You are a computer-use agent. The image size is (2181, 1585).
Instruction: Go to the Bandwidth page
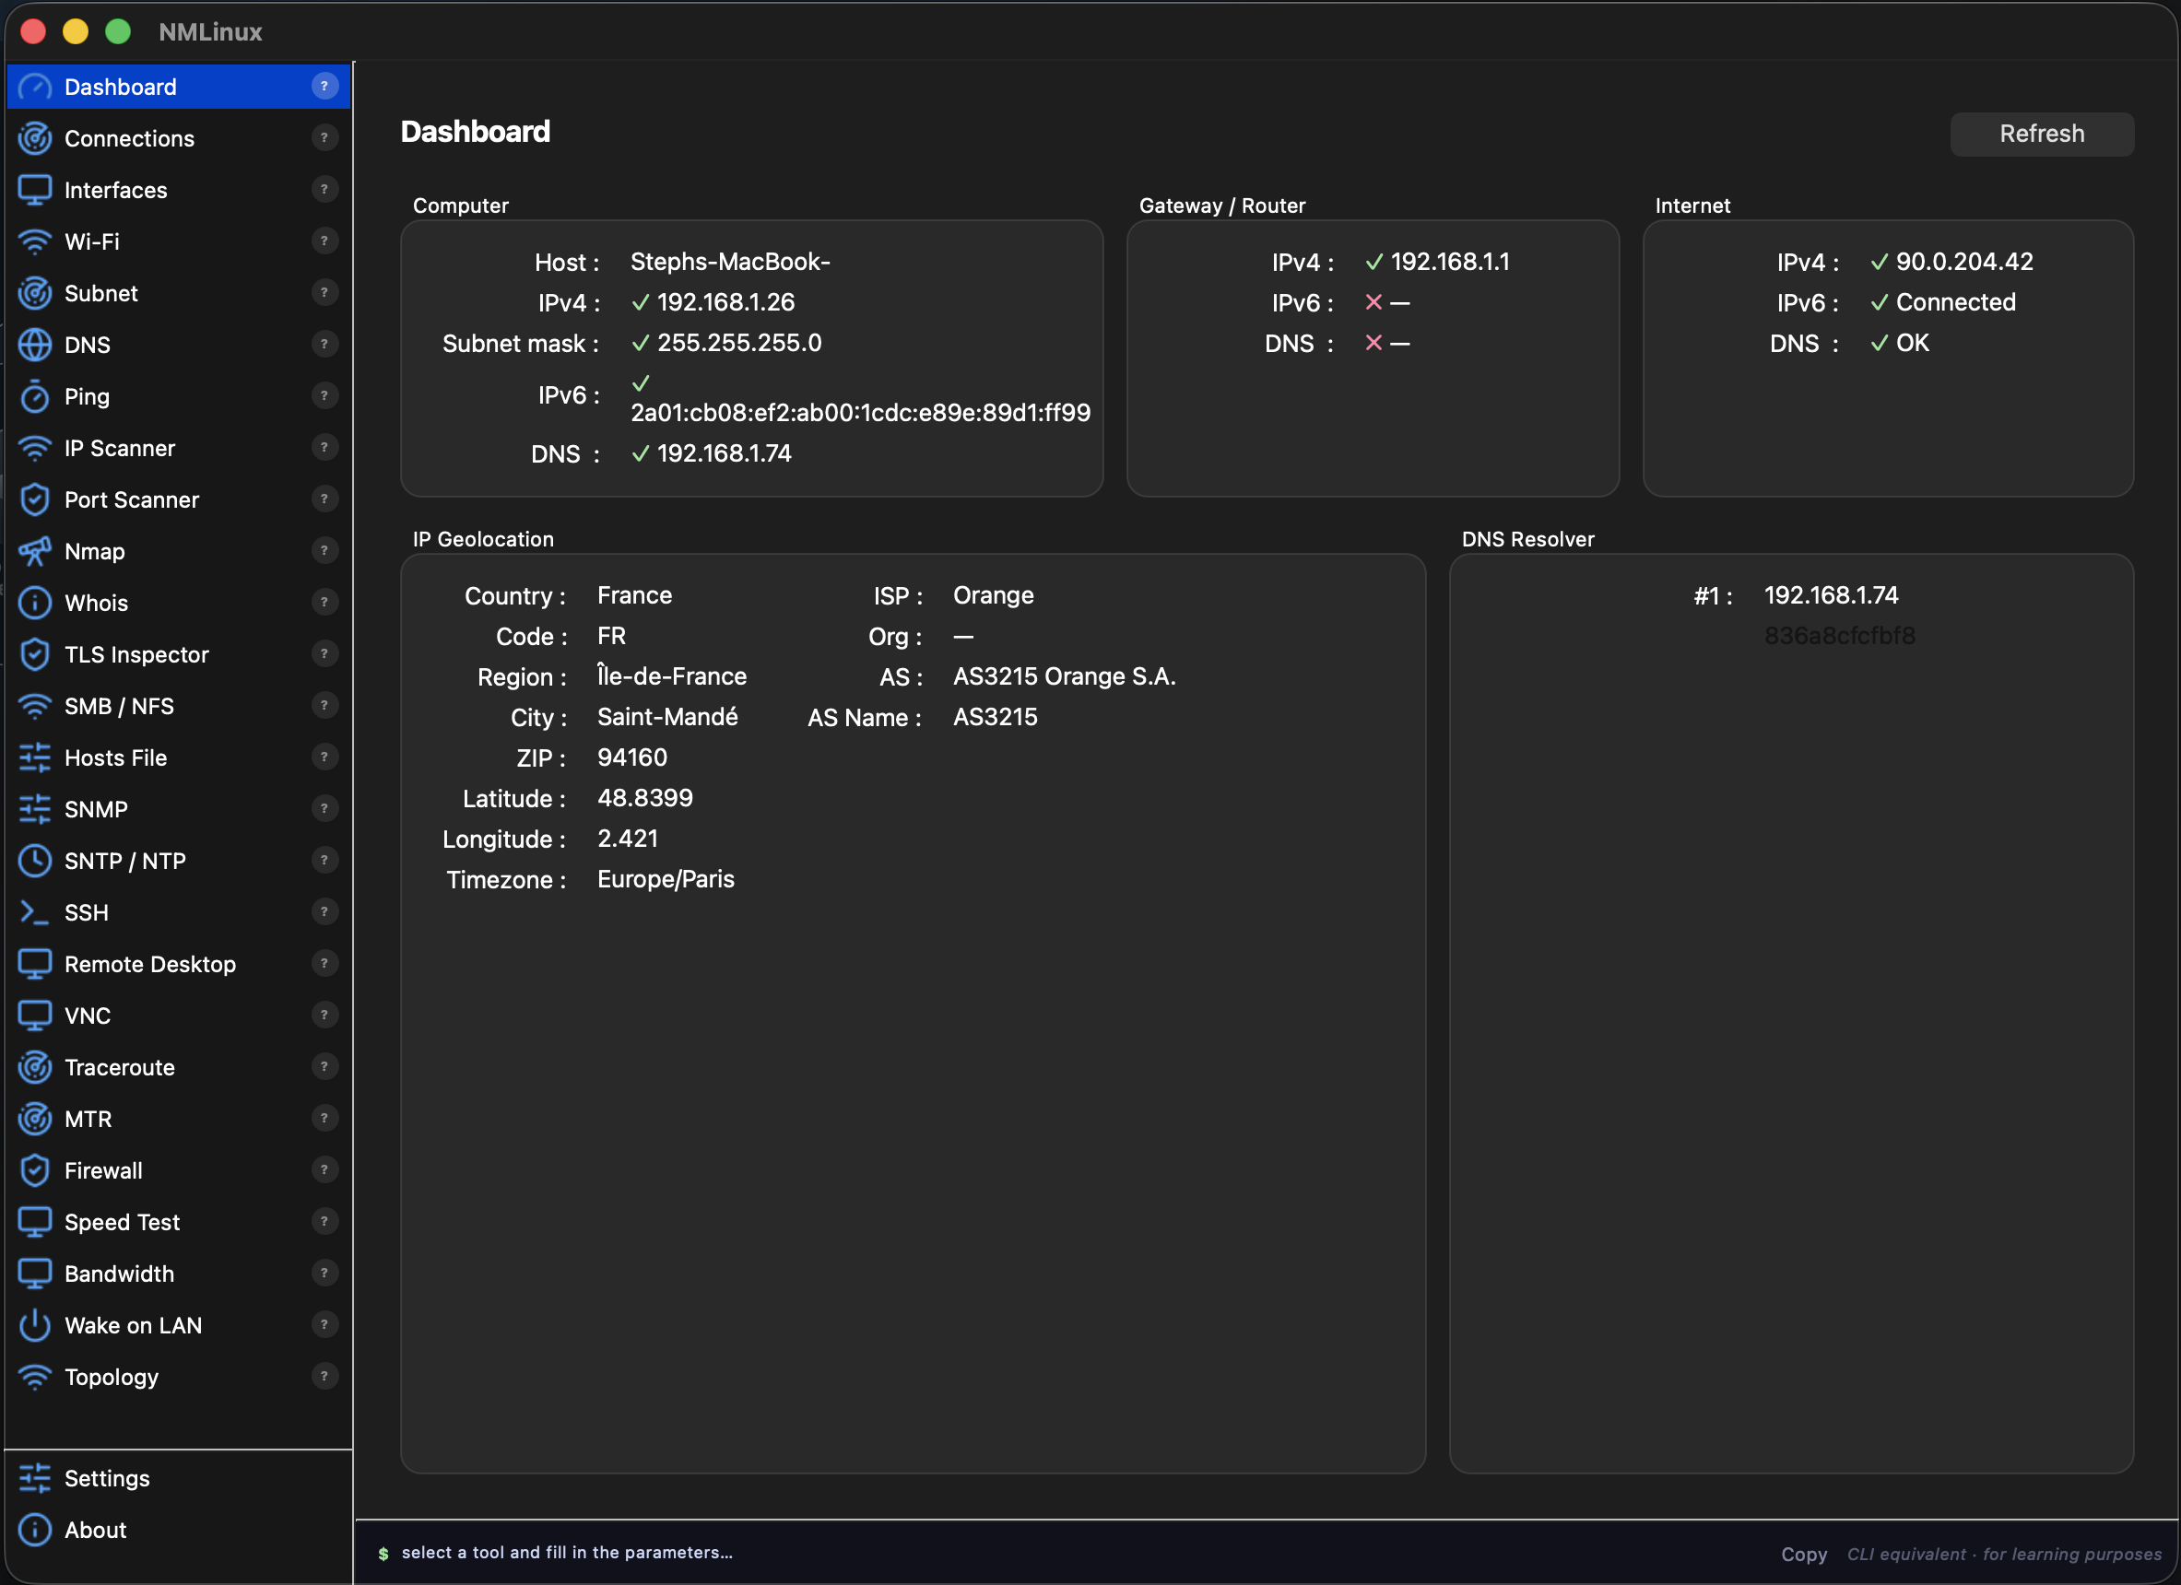pyautogui.click(x=119, y=1274)
